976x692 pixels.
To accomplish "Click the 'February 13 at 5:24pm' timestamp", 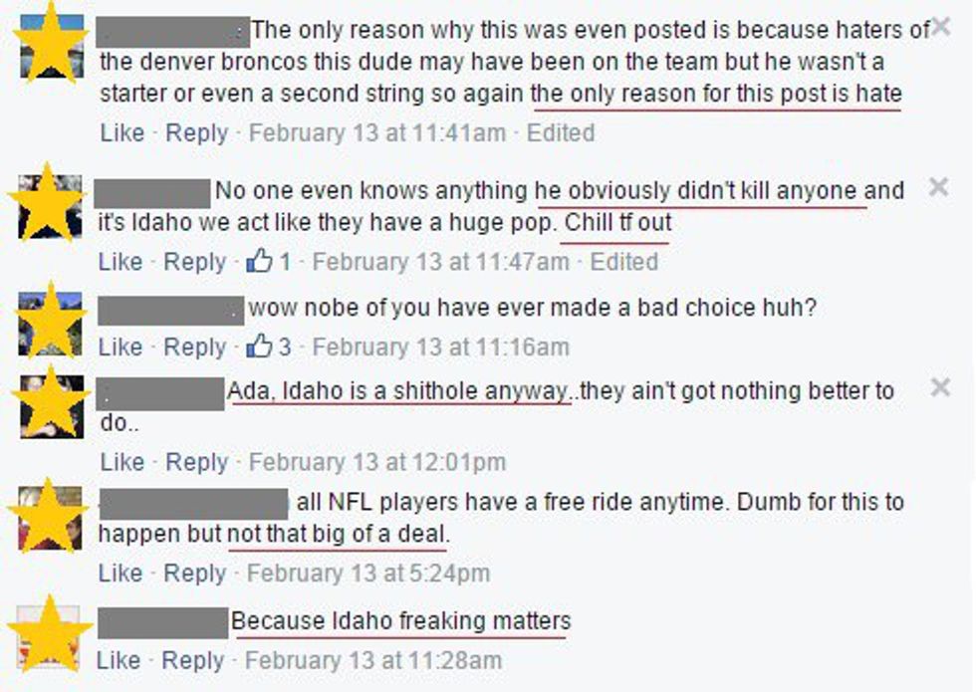I will 367,573.
